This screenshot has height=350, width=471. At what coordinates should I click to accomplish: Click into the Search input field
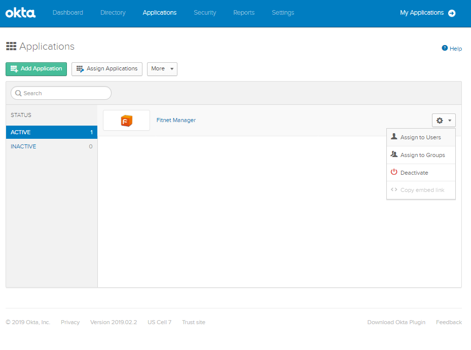click(x=65, y=93)
